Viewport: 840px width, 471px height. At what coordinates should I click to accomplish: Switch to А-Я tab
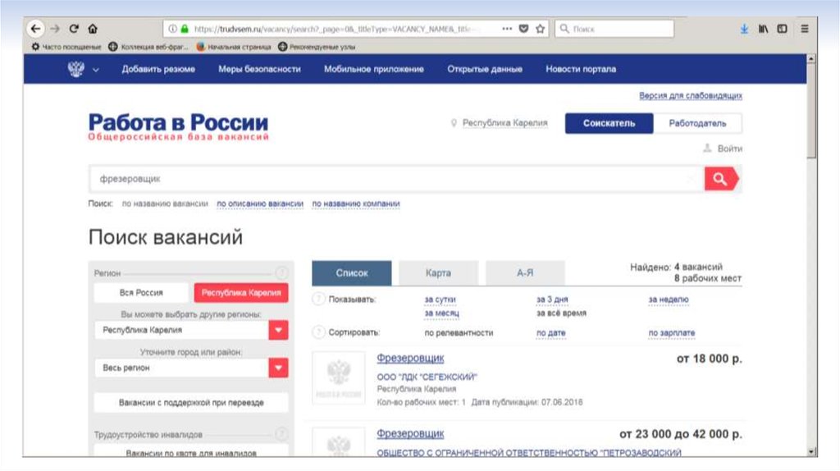[x=525, y=273]
